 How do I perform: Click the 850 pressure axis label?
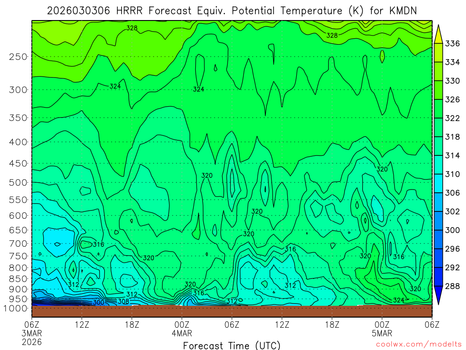18,279
